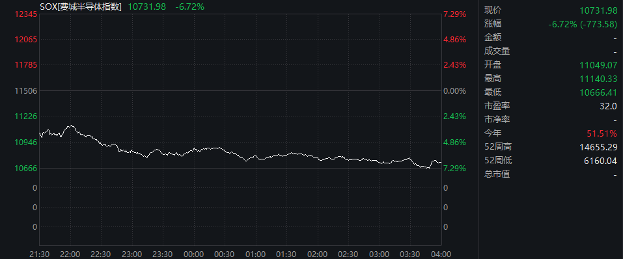This screenshot has width=623, height=259.
Task: Click the 02:30 time axis label
Action: click(x=348, y=254)
